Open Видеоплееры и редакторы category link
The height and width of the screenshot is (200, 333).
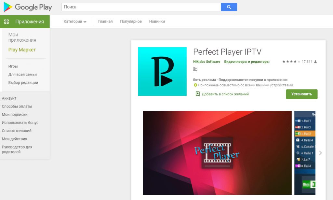pyautogui.click(x=247, y=62)
